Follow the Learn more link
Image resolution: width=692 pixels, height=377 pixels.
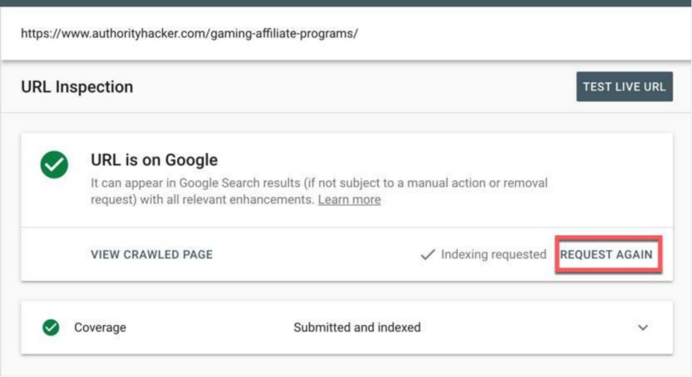[x=349, y=200]
